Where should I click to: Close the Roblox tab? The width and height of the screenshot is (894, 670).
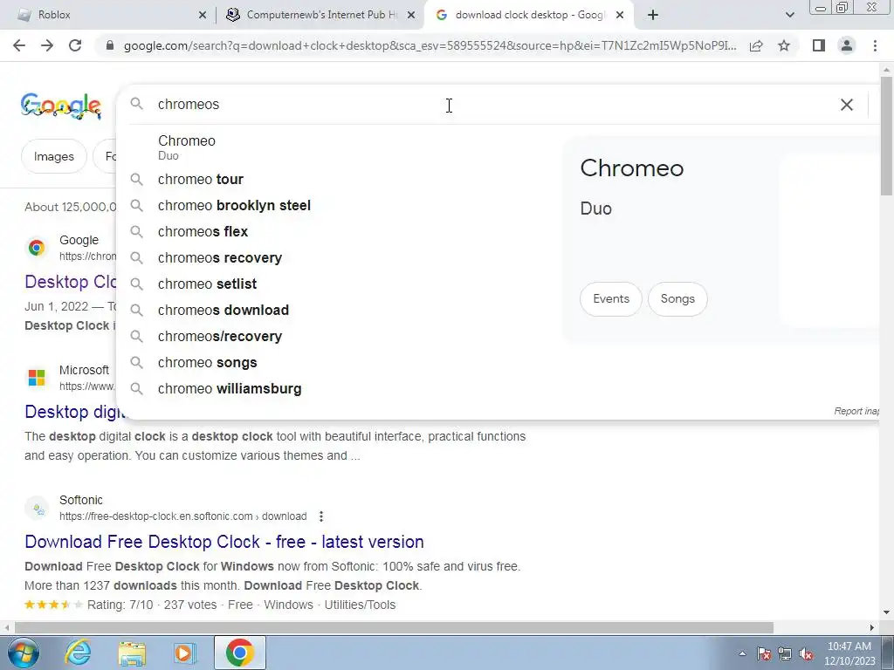(203, 16)
